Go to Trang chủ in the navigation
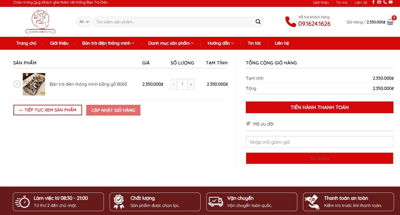The image size is (400, 215). point(26,43)
